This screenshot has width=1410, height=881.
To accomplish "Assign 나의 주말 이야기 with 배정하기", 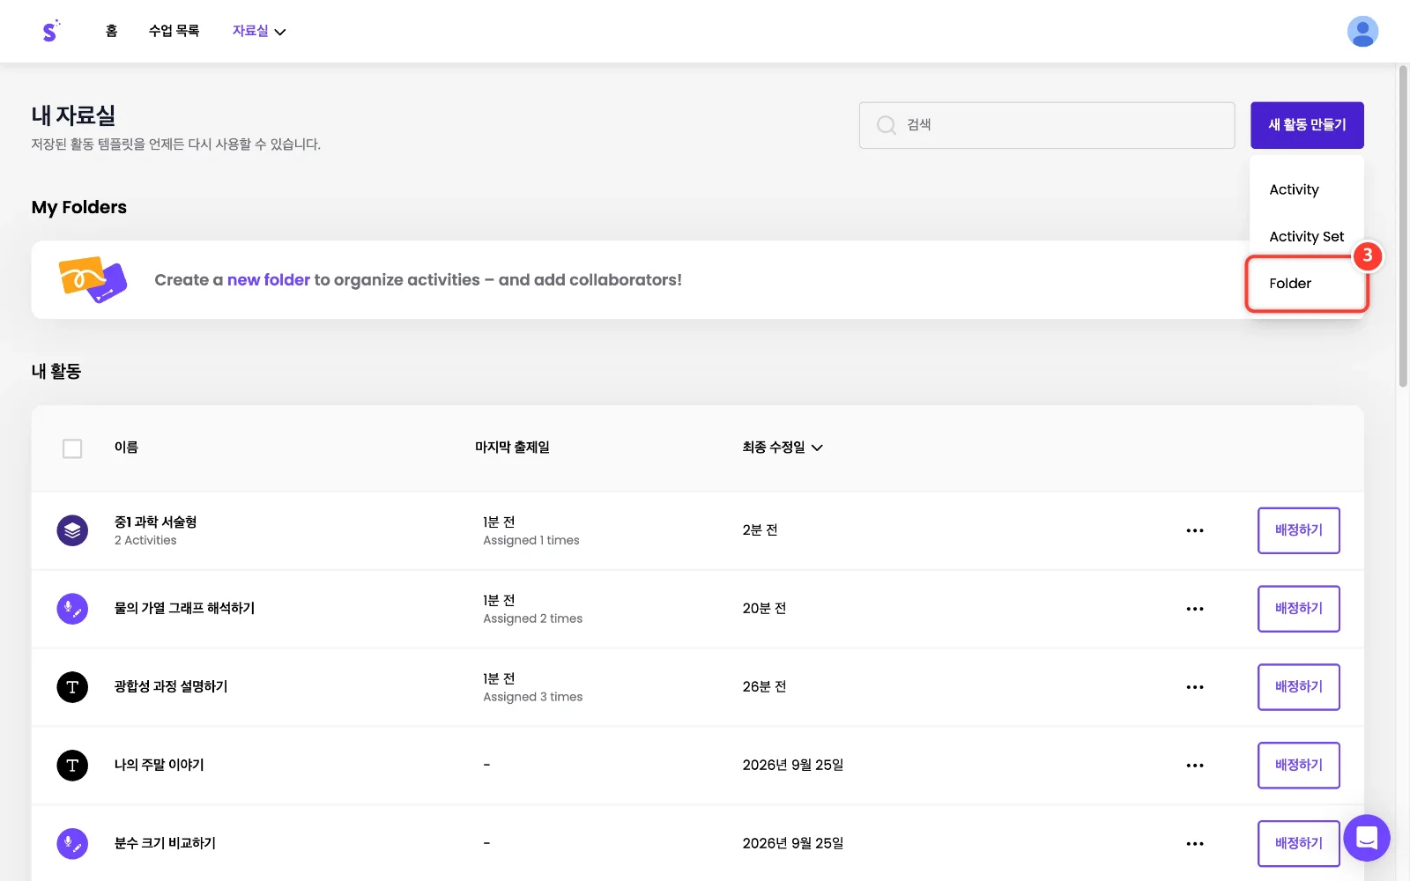I will tap(1299, 766).
